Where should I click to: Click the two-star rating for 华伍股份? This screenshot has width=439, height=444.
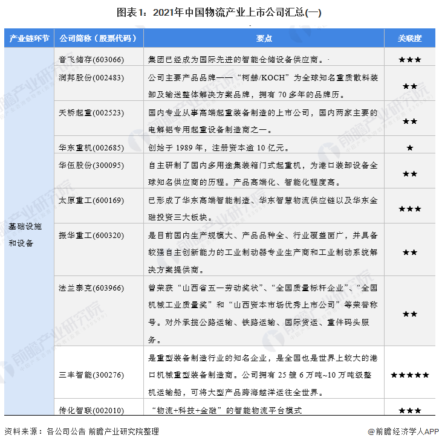410,173
